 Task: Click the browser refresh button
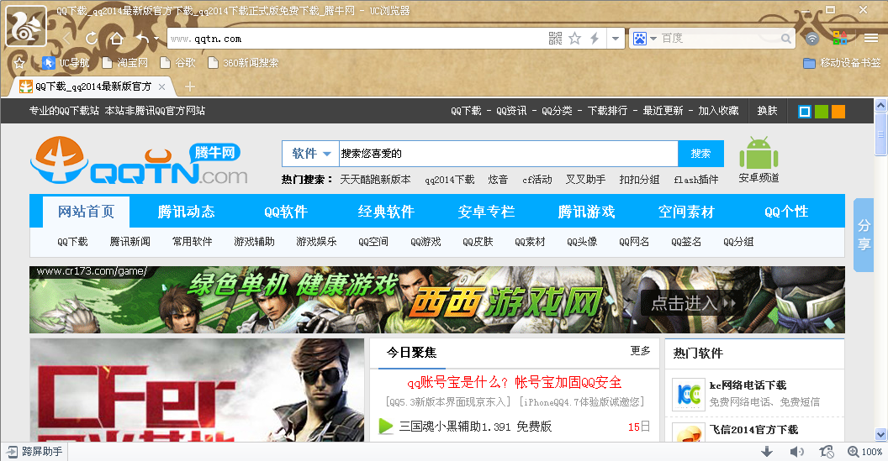tap(92, 39)
